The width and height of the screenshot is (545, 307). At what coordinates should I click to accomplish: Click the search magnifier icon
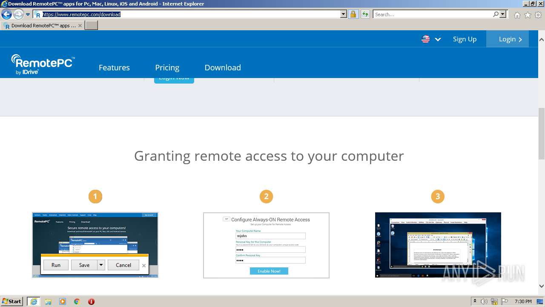(x=496, y=14)
